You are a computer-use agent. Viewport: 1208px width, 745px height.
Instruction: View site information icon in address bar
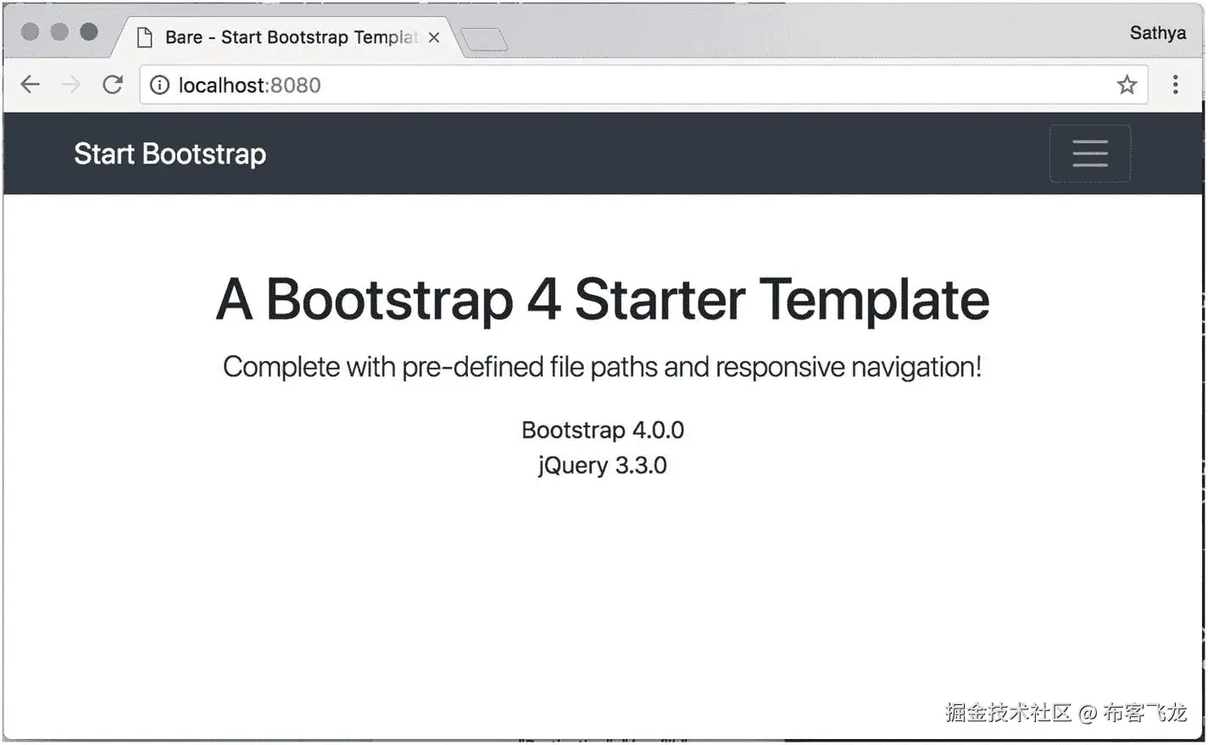coord(159,85)
